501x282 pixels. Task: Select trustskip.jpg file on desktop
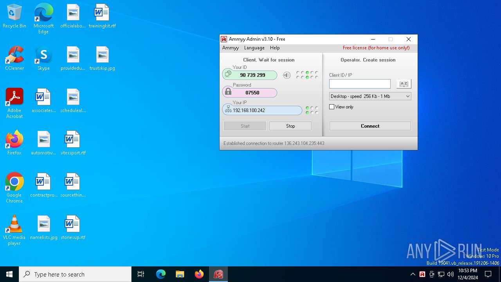pyautogui.click(x=102, y=59)
